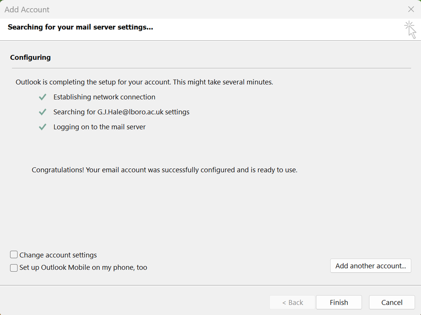Click Finish to complete account setup
The height and width of the screenshot is (315, 421).
coord(339,303)
